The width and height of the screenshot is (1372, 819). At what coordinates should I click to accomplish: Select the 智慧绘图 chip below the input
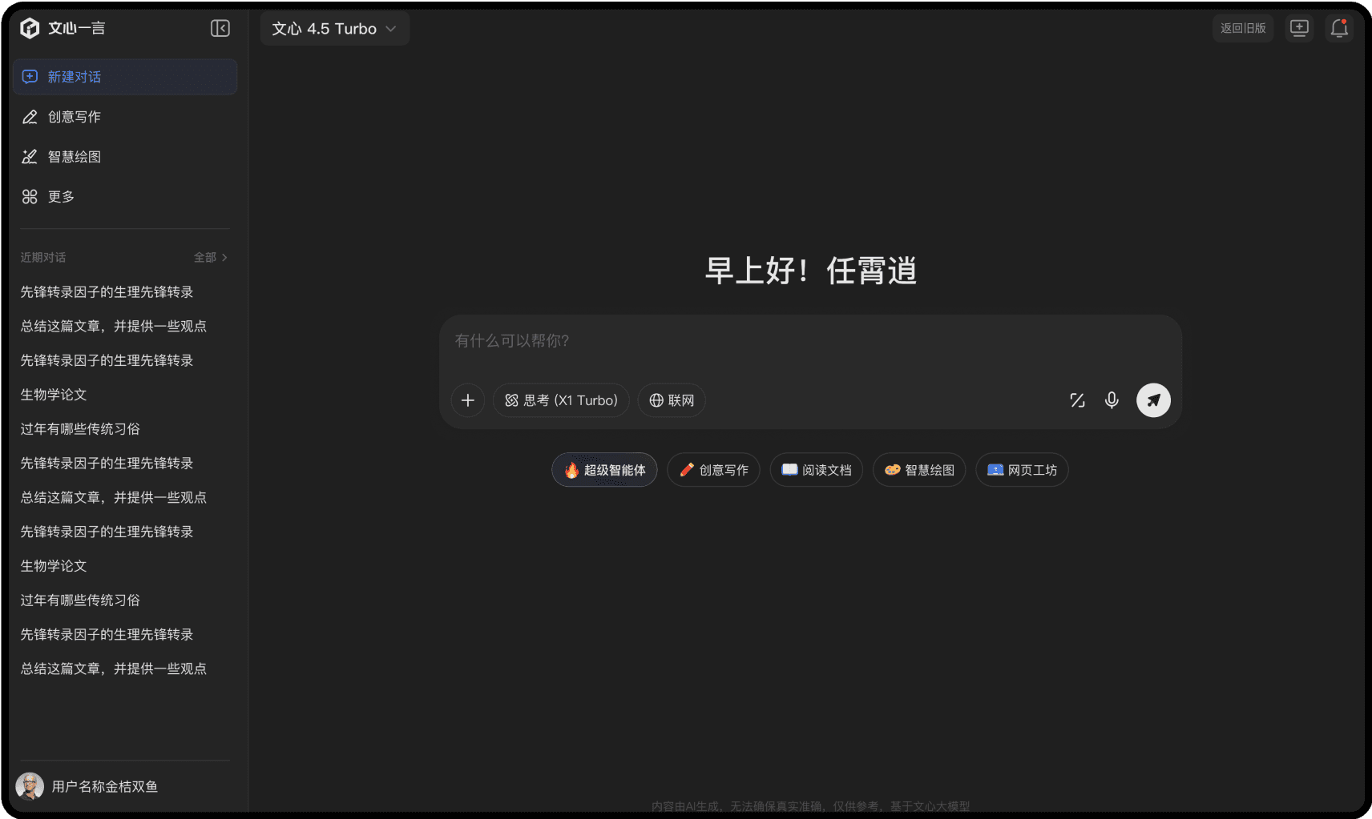pos(919,470)
